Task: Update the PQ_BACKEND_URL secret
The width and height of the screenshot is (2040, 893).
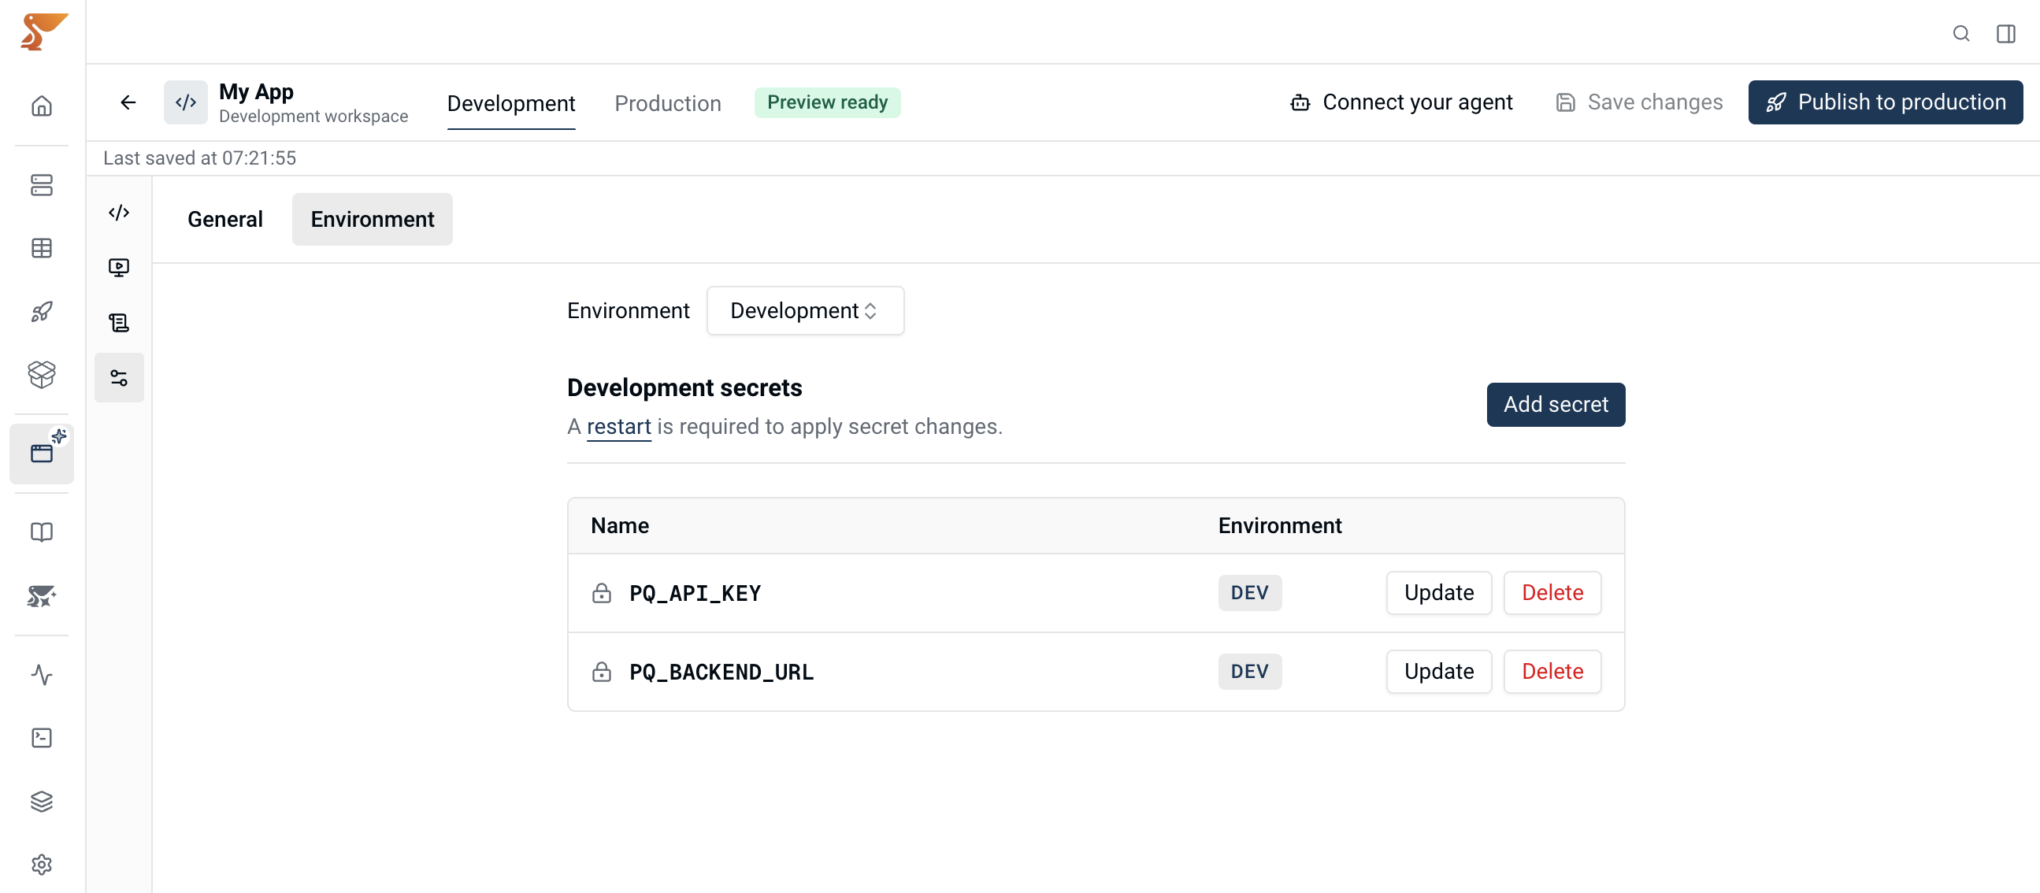Action: [x=1438, y=672]
